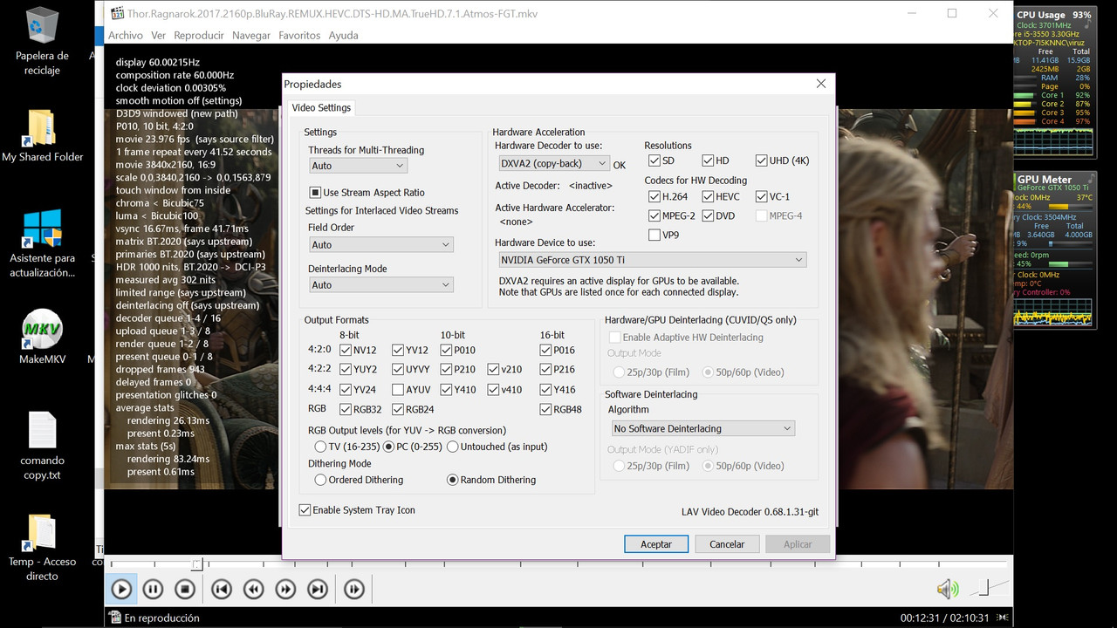Screen dimensions: 1117x628
Task: Open Papelera de reciclaje desktop icon
Action: coord(42,42)
